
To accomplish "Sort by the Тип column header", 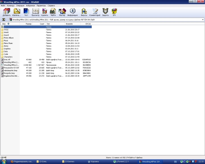I will coord(55,24).
